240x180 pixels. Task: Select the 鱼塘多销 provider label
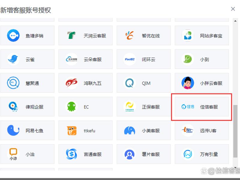tap(34, 36)
